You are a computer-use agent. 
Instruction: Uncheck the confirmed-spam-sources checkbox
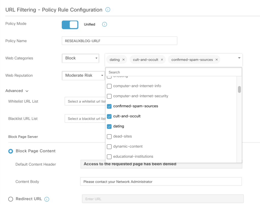[109, 106]
